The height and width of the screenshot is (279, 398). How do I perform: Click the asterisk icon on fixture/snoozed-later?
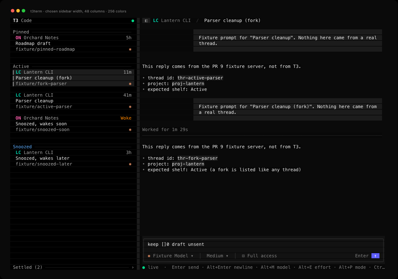pyautogui.click(x=130, y=164)
